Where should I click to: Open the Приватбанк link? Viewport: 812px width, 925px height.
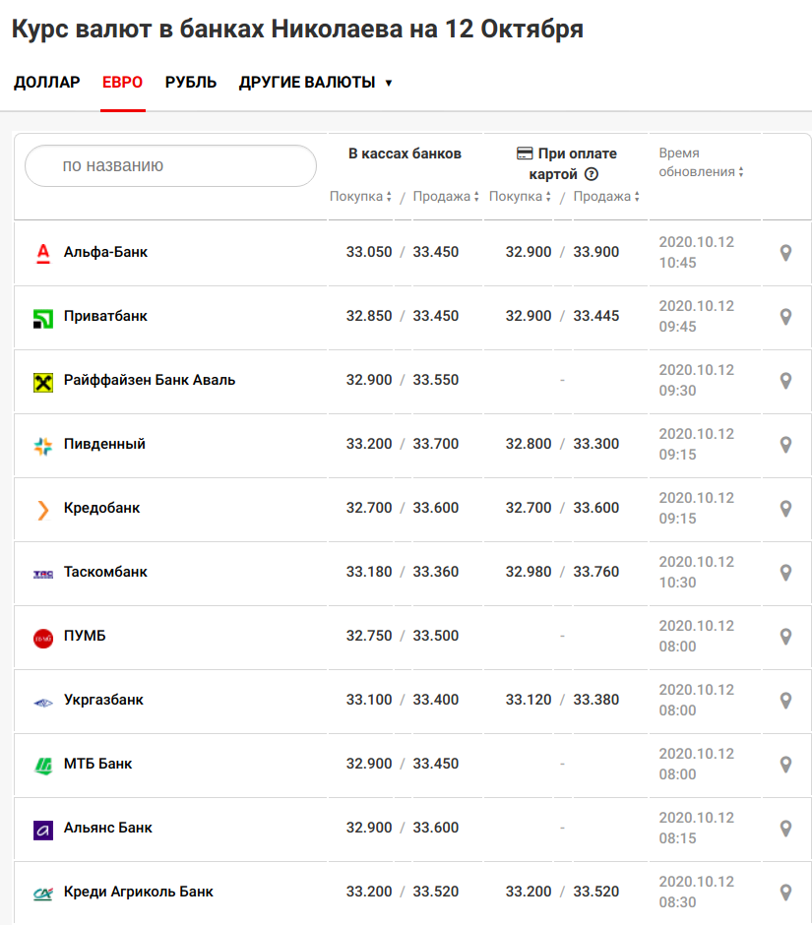tap(105, 316)
